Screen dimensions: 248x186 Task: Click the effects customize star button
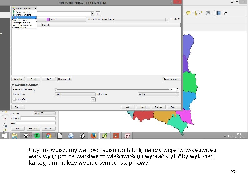tap(93, 100)
